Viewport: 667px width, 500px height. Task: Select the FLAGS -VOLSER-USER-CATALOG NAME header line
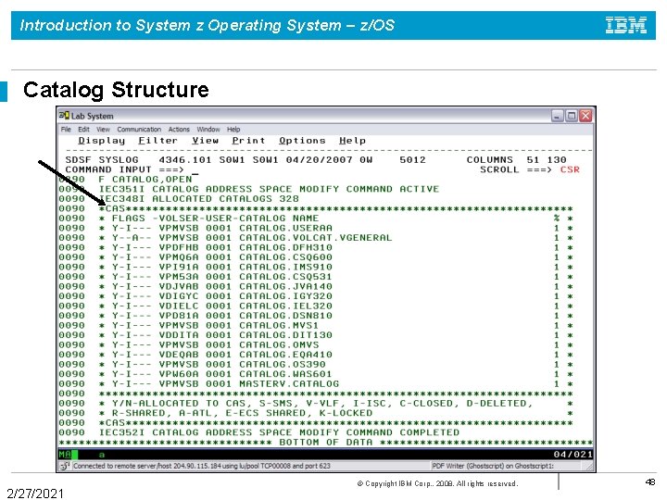coord(215,219)
